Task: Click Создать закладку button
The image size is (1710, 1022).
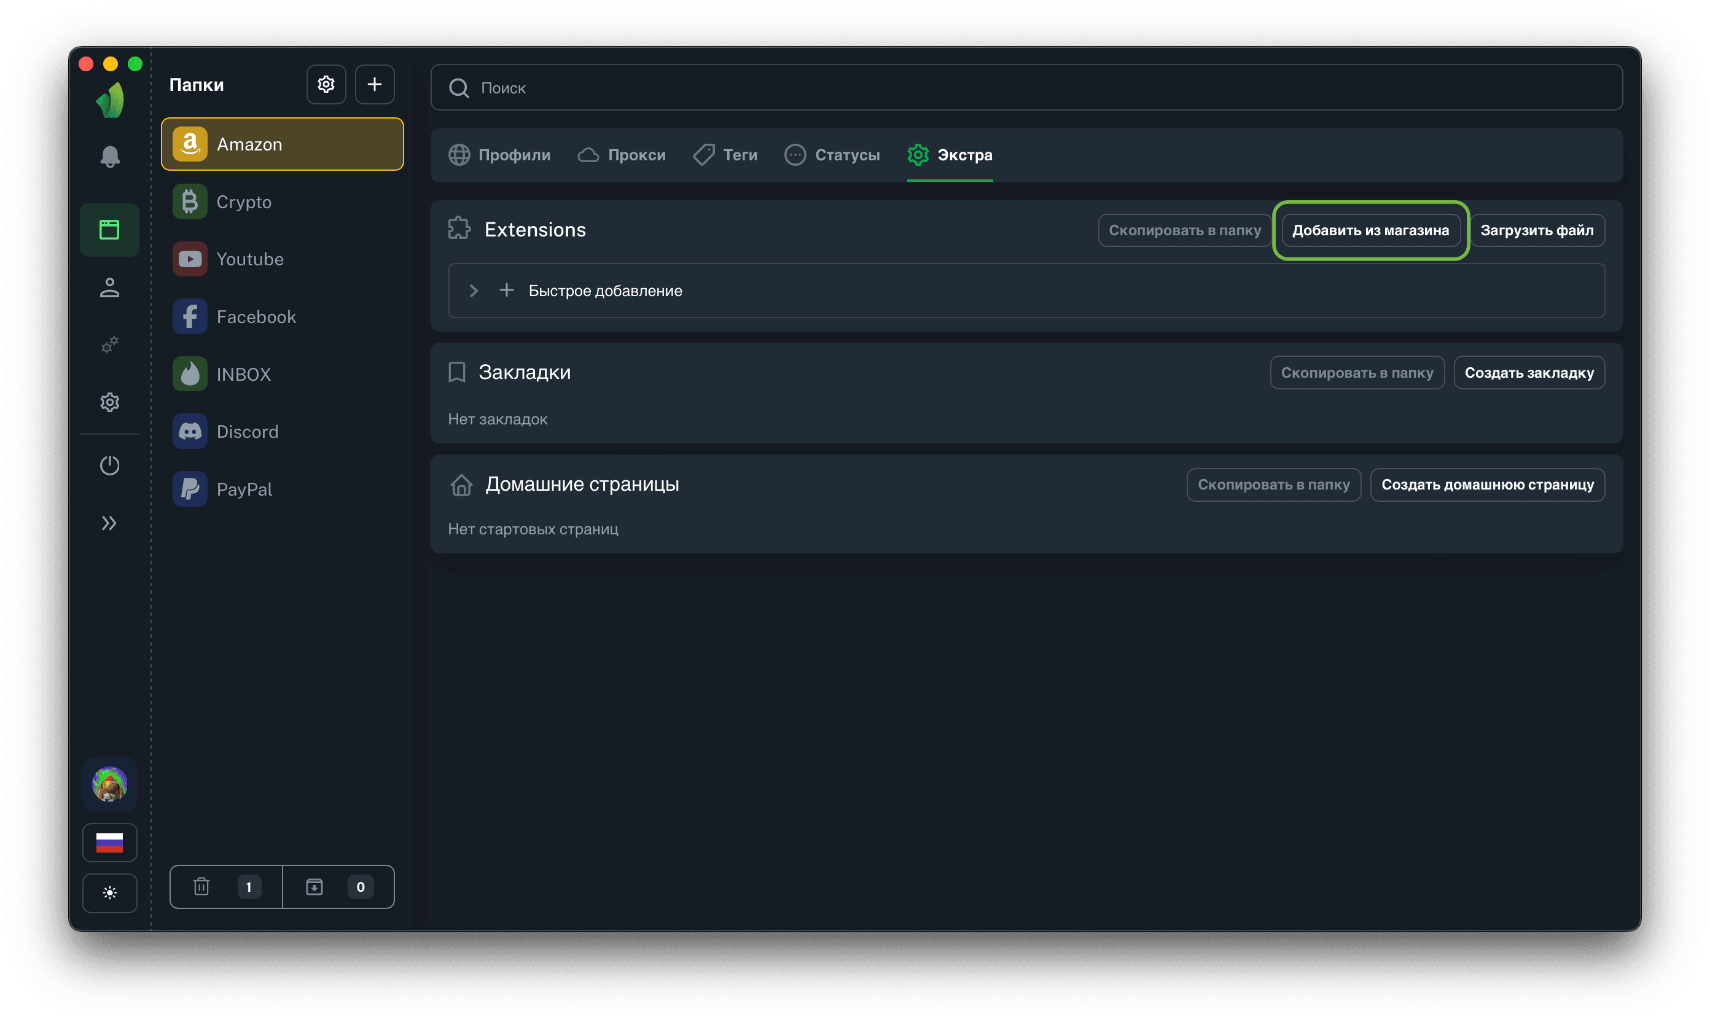Action: (x=1529, y=373)
